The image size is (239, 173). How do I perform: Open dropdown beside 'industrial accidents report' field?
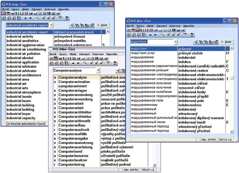click(x=51, y=25)
